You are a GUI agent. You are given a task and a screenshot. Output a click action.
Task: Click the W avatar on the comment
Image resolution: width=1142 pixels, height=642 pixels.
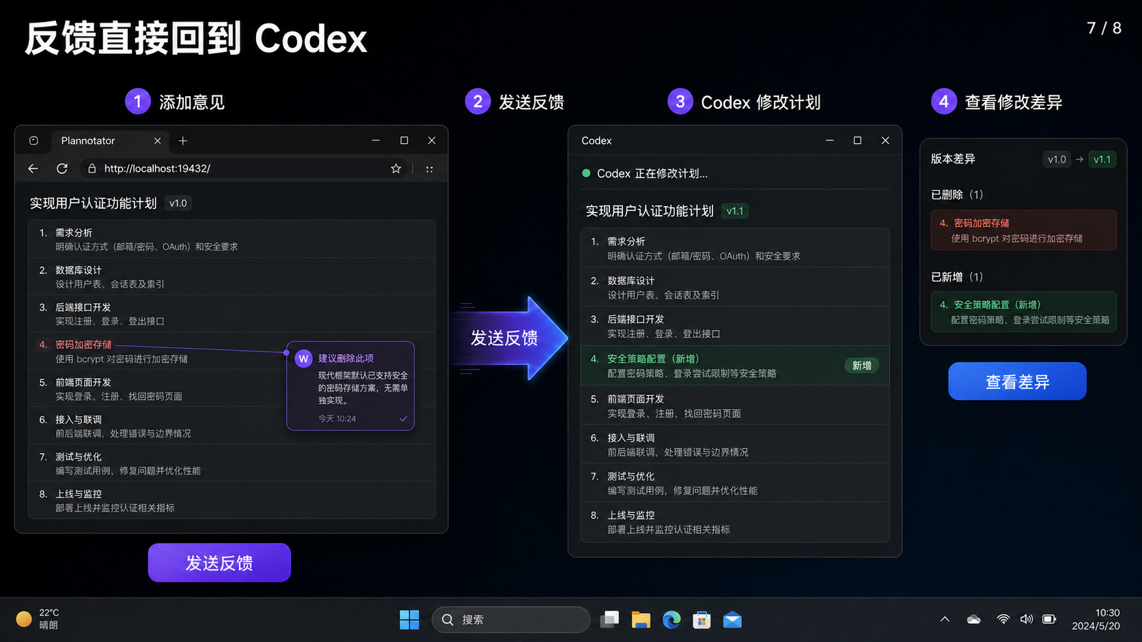(304, 359)
